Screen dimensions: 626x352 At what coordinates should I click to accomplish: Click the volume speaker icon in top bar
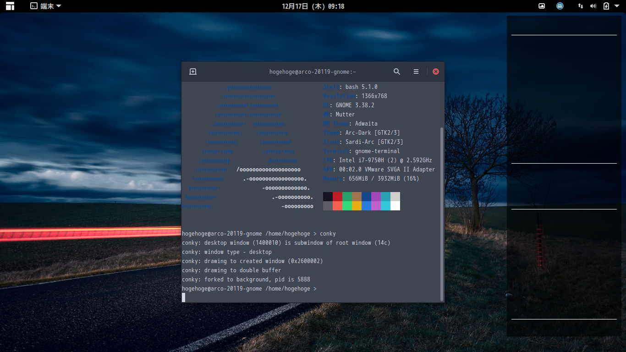[593, 6]
